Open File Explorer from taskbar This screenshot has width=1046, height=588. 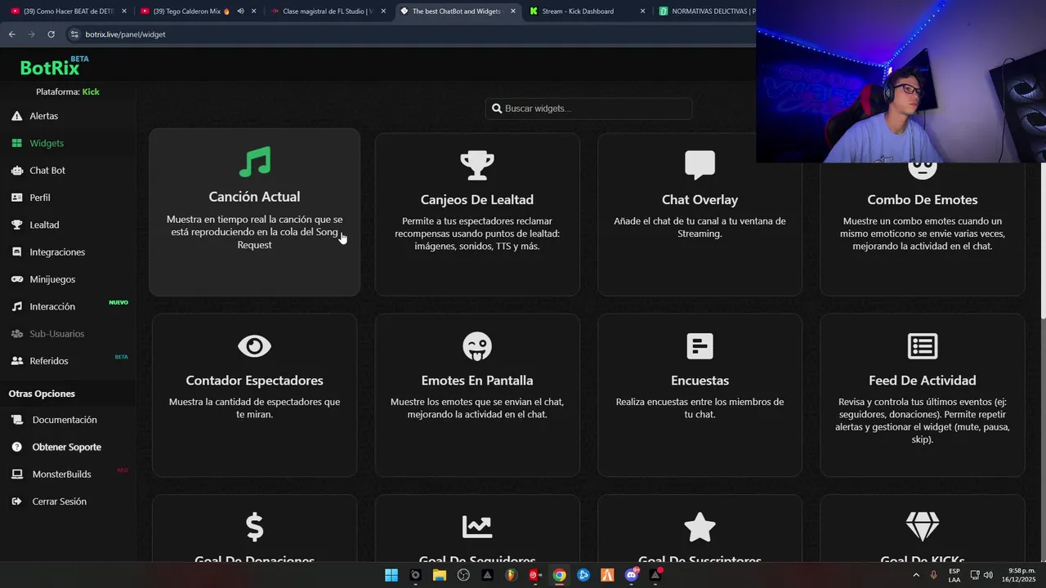click(440, 575)
